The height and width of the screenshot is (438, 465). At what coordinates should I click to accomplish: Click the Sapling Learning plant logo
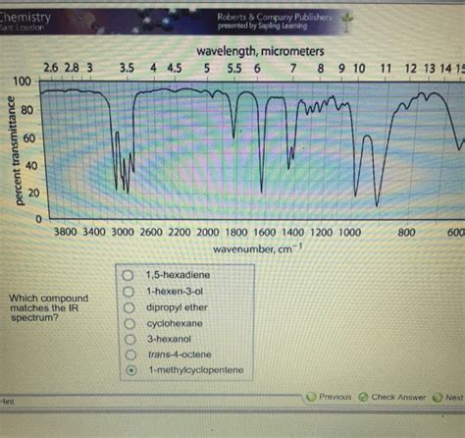tap(347, 22)
